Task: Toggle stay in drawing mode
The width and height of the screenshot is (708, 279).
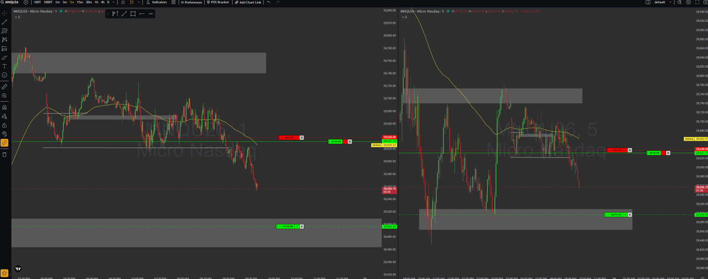Action: [4, 116]
